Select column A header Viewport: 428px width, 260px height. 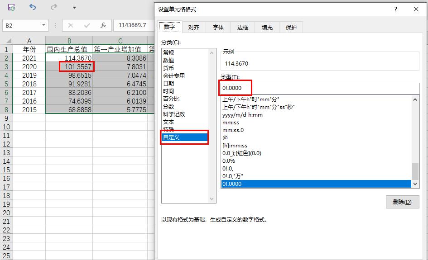click(x=29, y=41)
